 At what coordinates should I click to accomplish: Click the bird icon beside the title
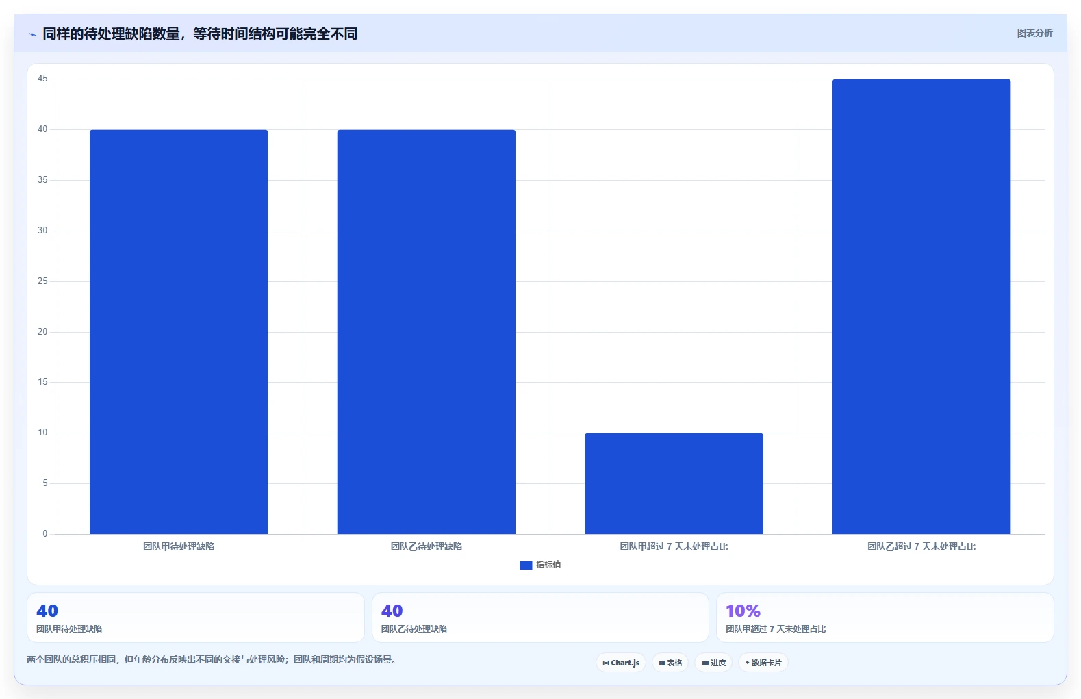click(32, 34)
